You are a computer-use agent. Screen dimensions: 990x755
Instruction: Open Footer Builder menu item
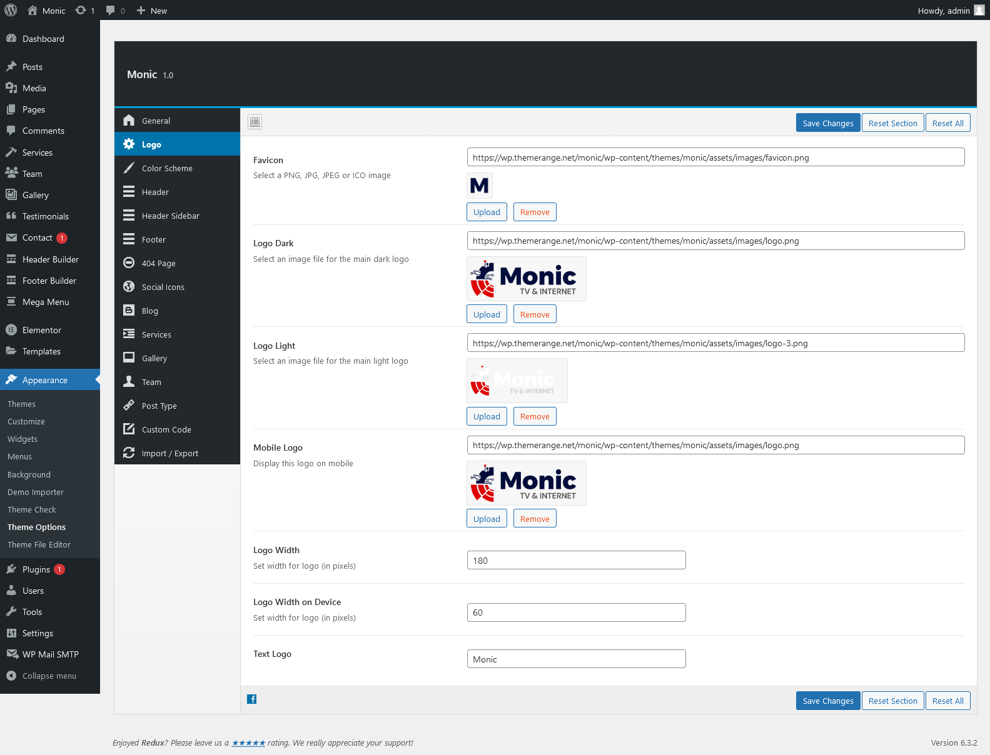(x=50, y=281)
